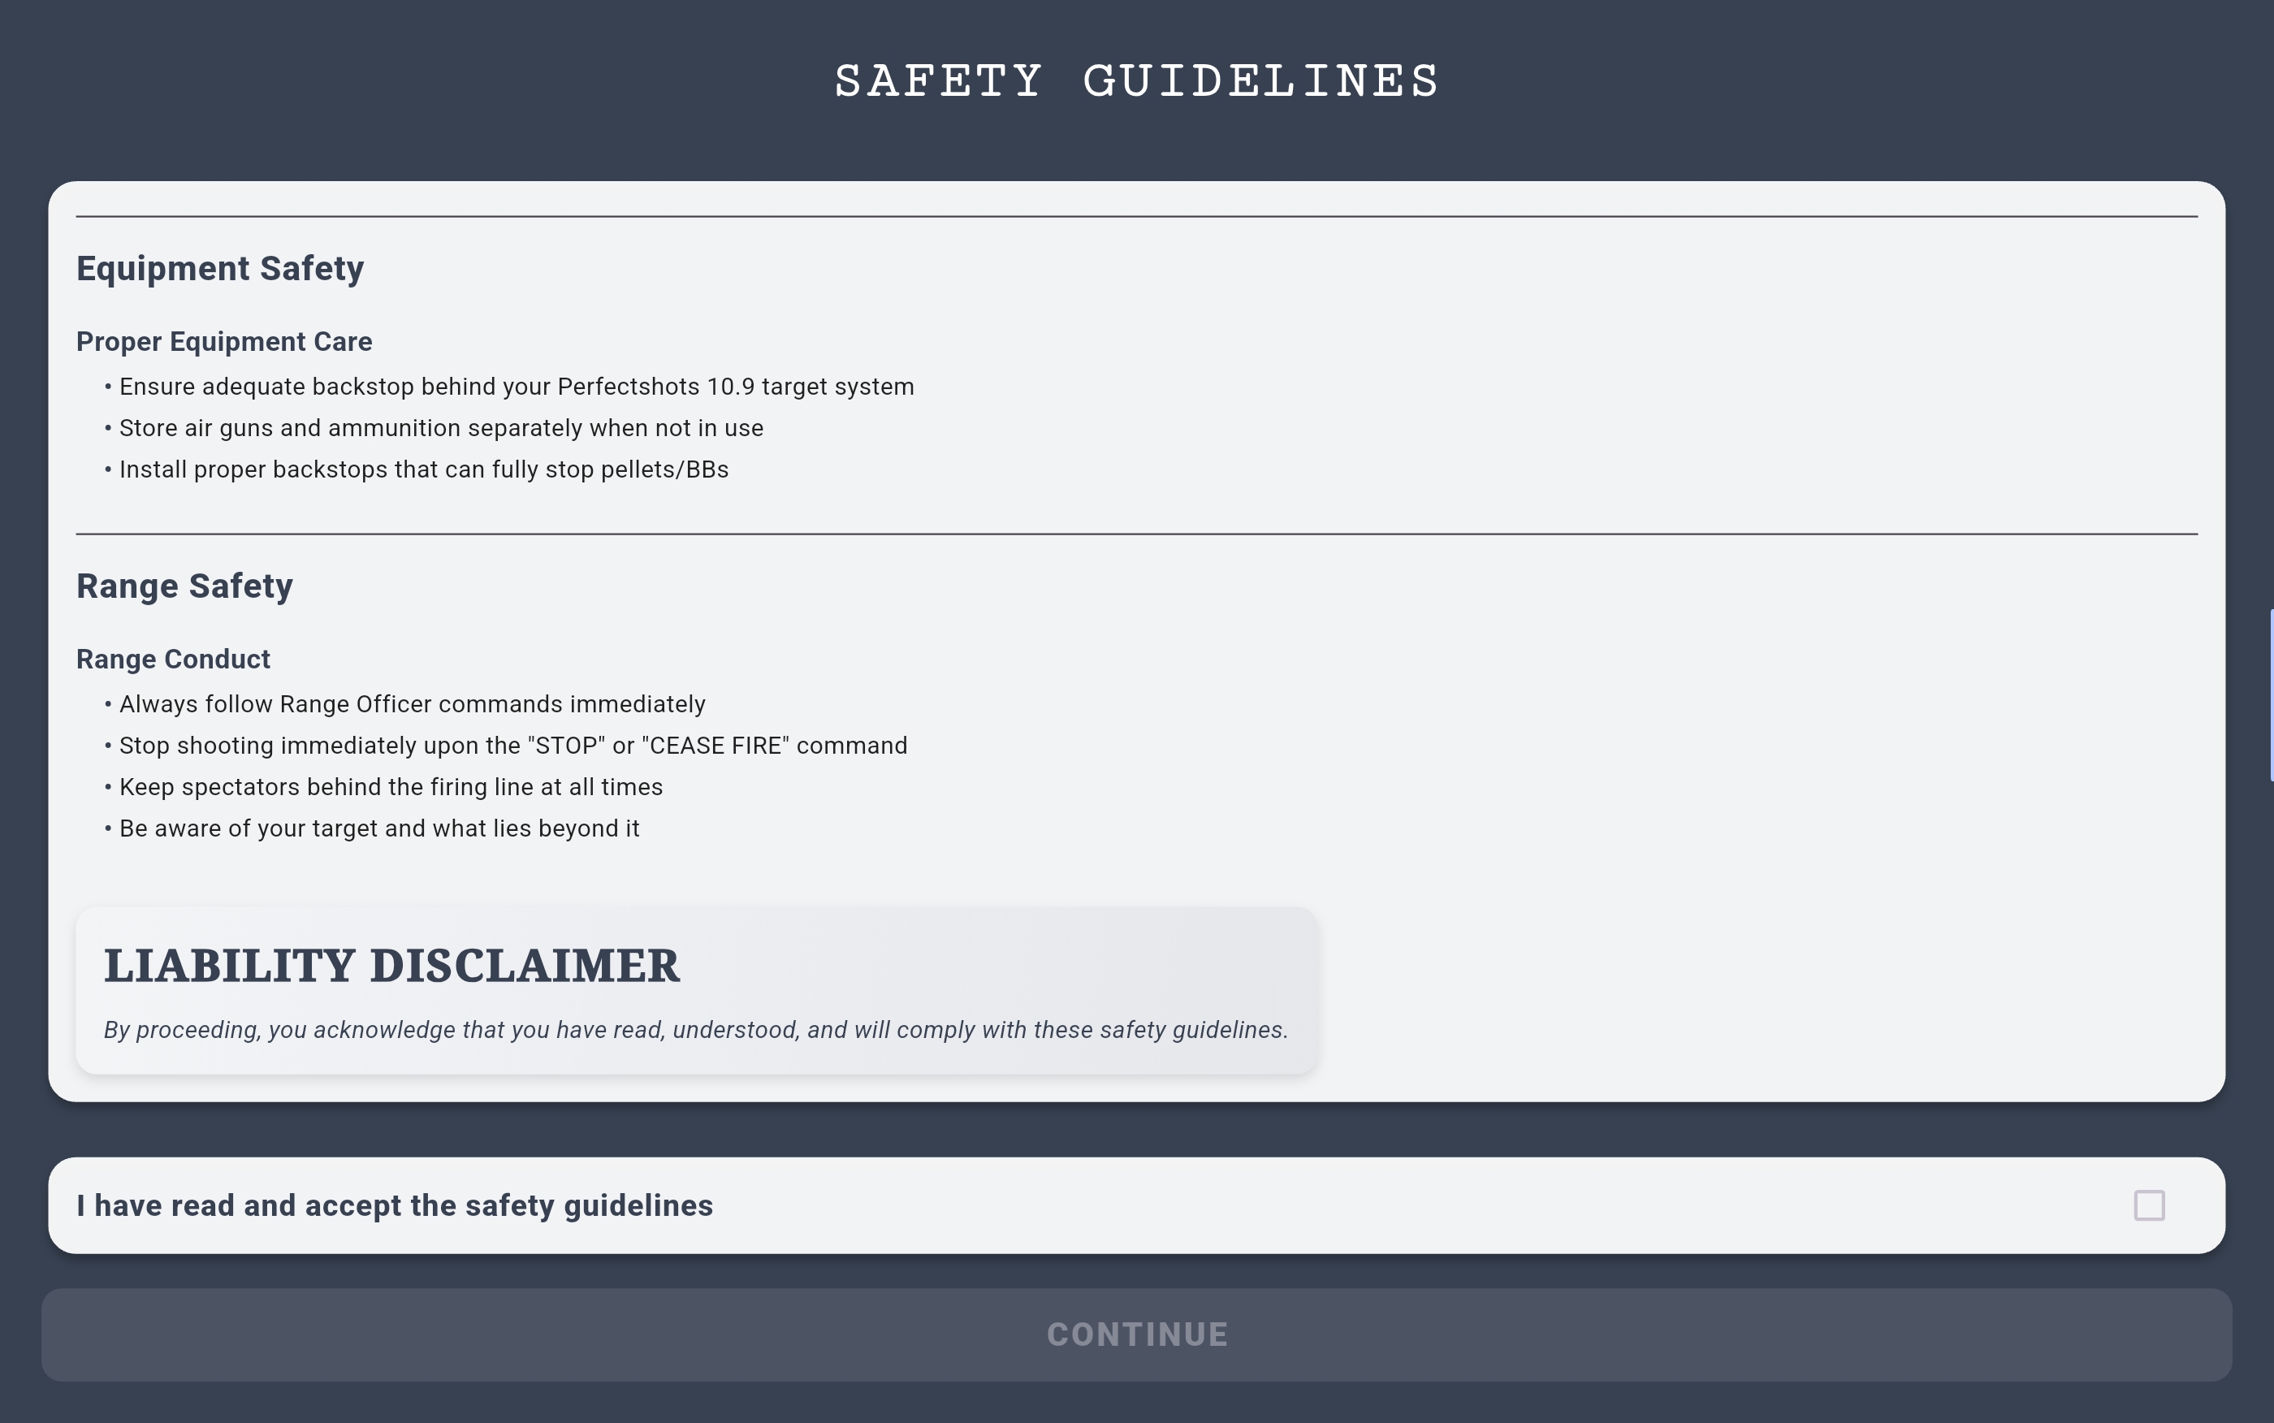This screenshot has height=1423, width=2274.
Task: Click the "Keep spectators behind" bullet
Action: coord(391,788)
